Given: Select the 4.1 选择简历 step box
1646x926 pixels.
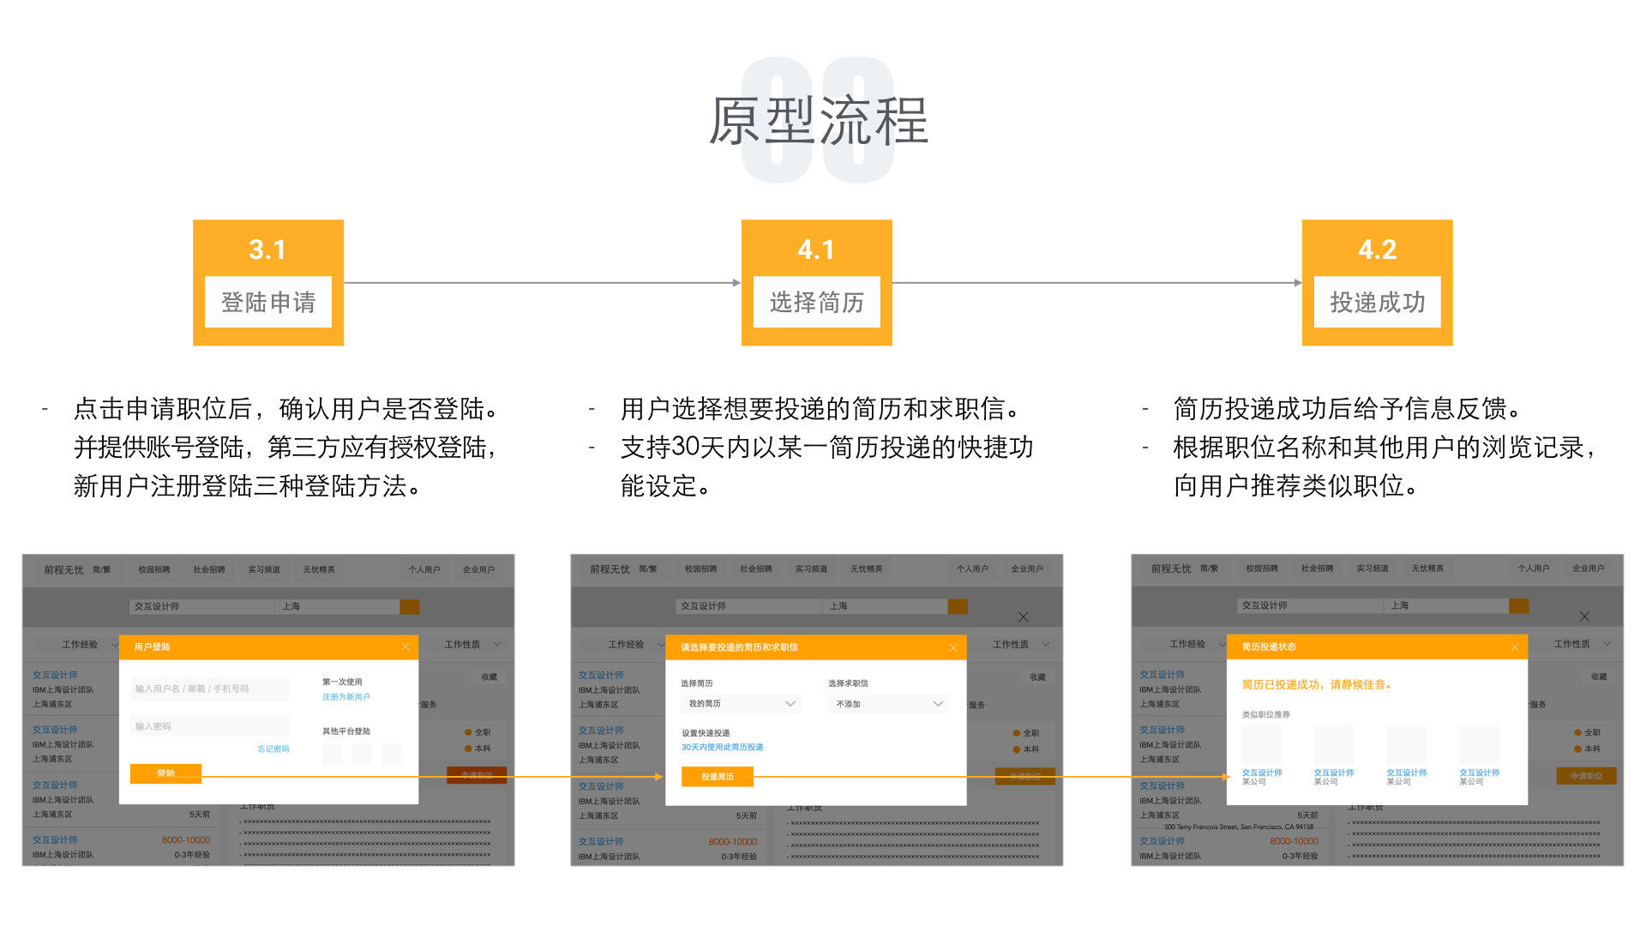Looking at the screenshot, I should click(817, 283).
